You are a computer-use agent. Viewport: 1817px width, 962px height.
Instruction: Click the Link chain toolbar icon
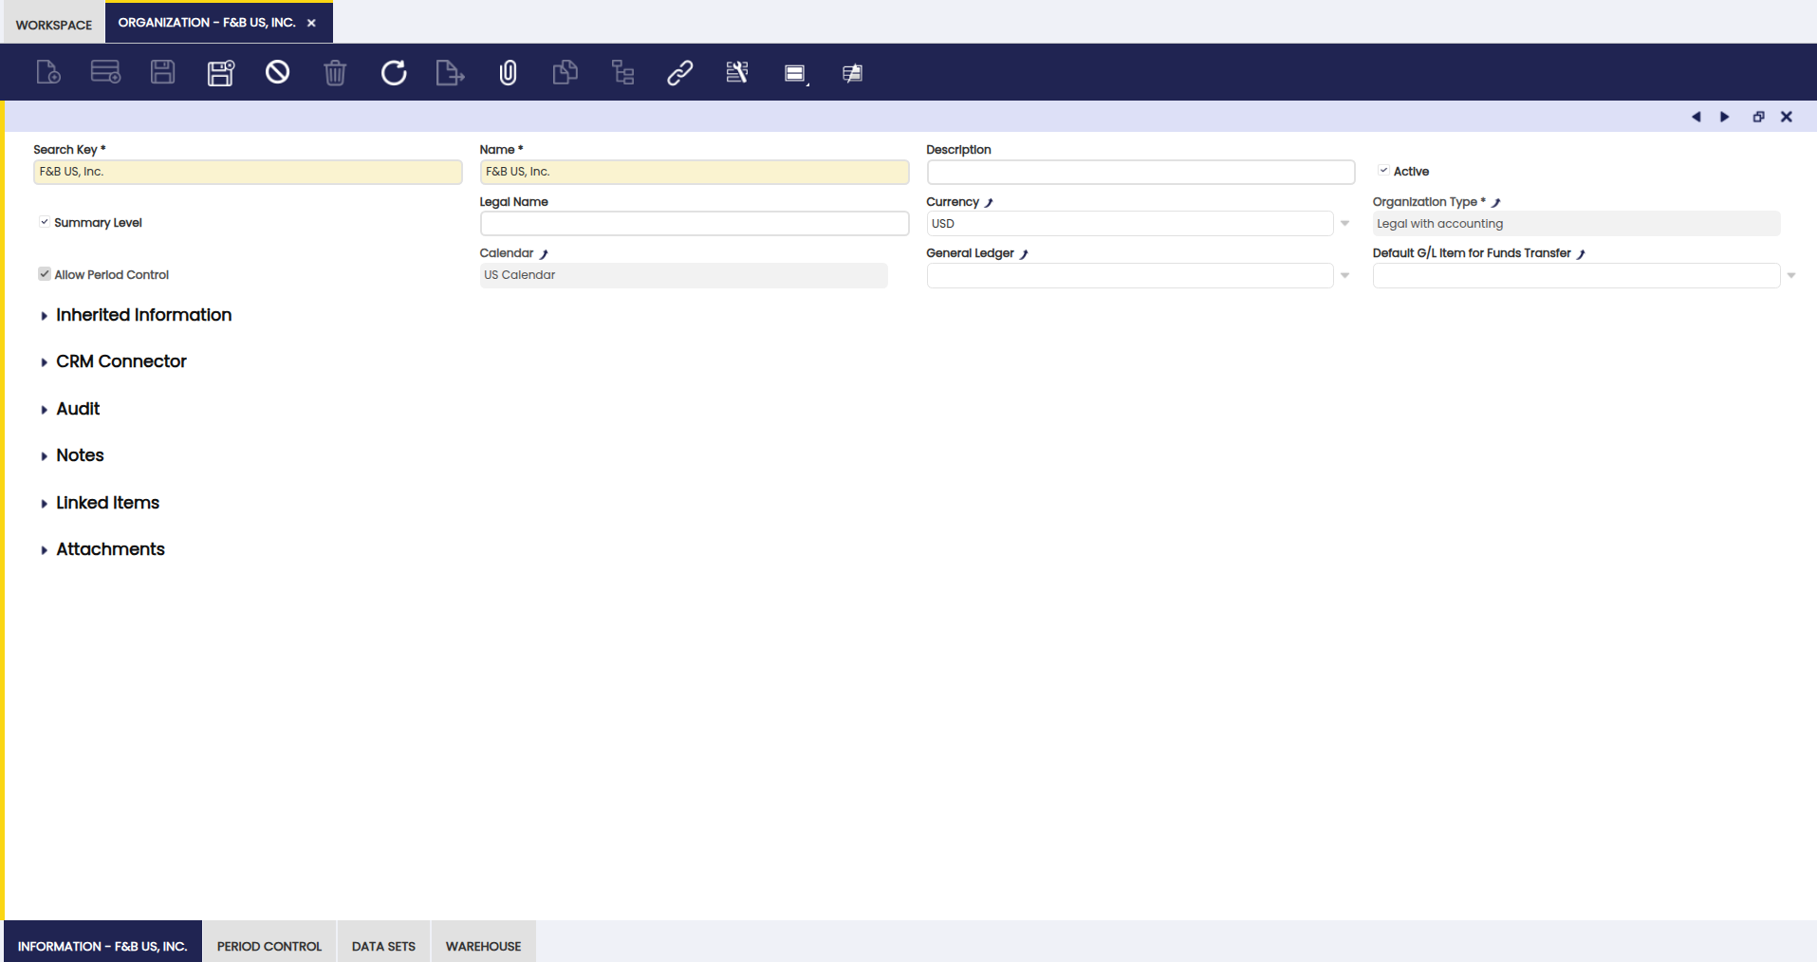679,72
